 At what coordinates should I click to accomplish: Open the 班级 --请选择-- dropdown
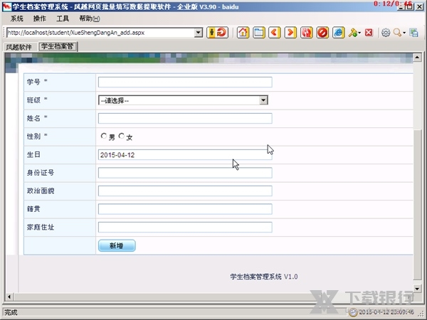point(183,100)
